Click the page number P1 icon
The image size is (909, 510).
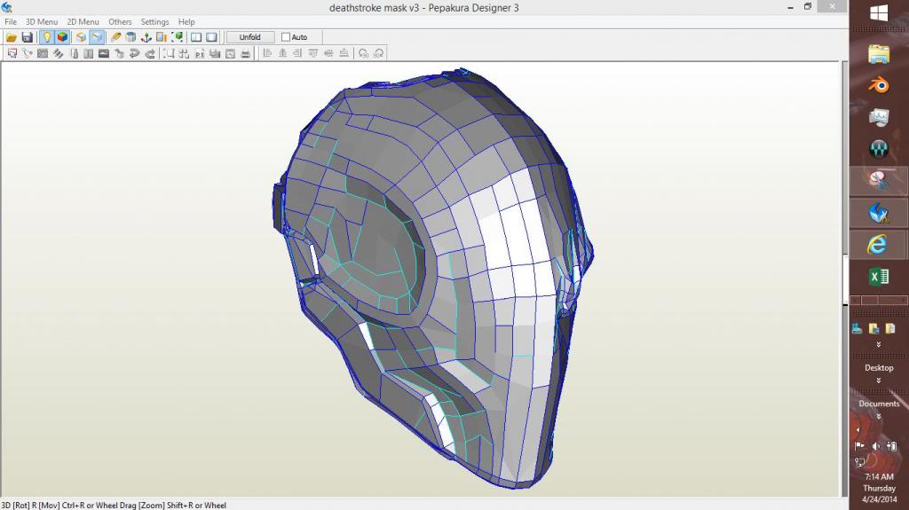200,53
